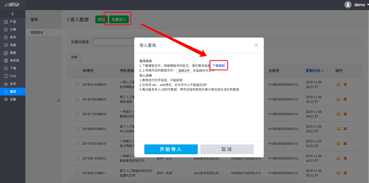This screenshot has height=183, width=369.
Task: Open the 产品 section in sidebar
Action: [x=12, y=22]
